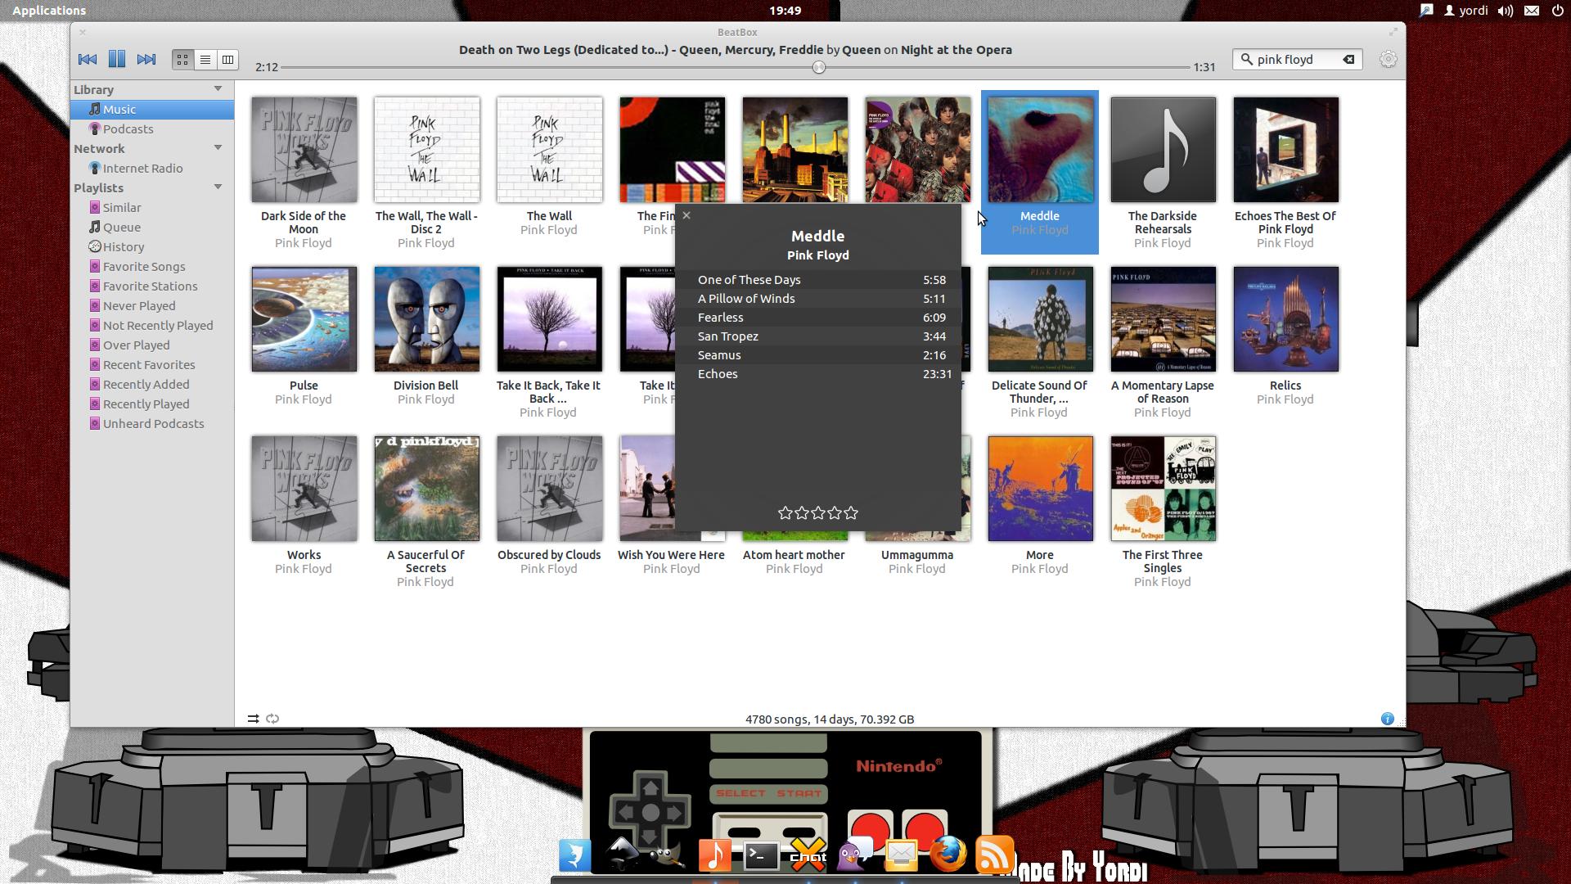
Task: Open the Relics album cover
Action: 1286,319
